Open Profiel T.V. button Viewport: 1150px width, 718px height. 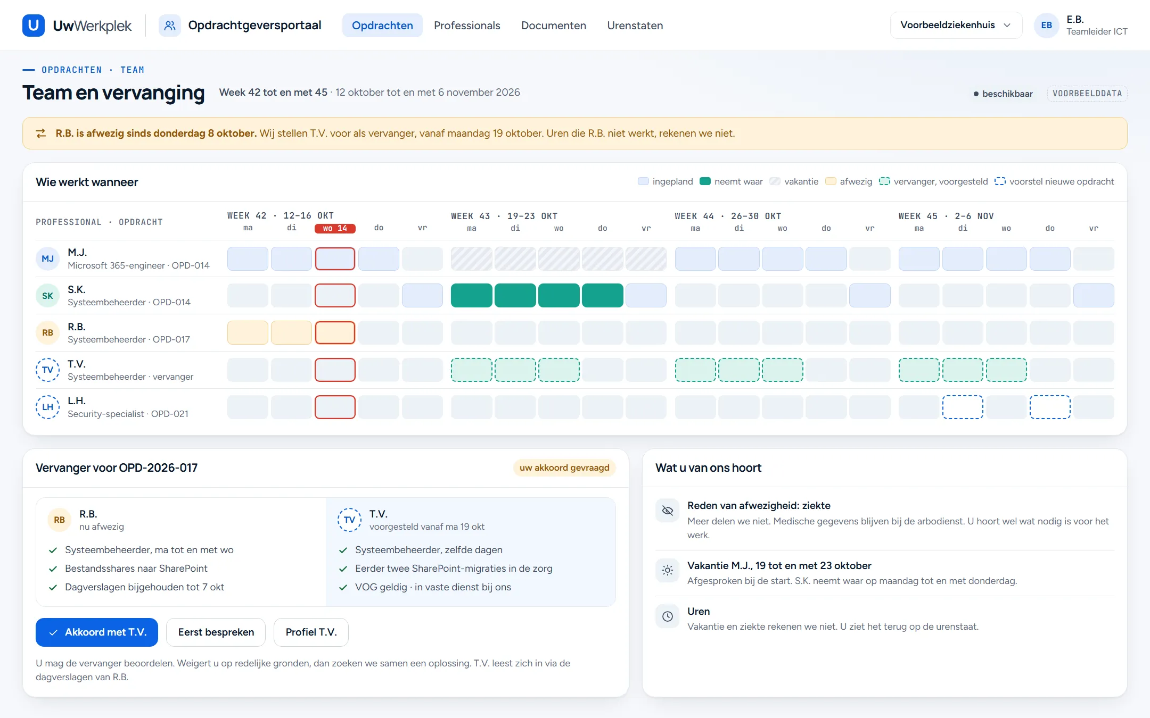click(311, 632)
